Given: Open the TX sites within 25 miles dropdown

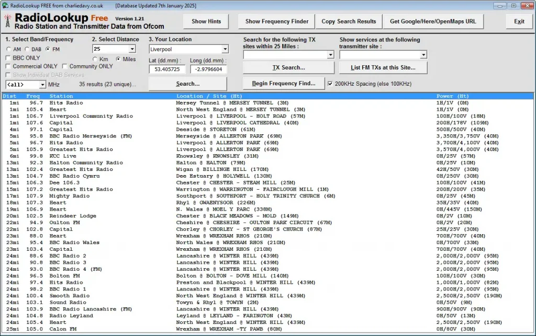Looking at the screenshot, I should click(331, 54).
